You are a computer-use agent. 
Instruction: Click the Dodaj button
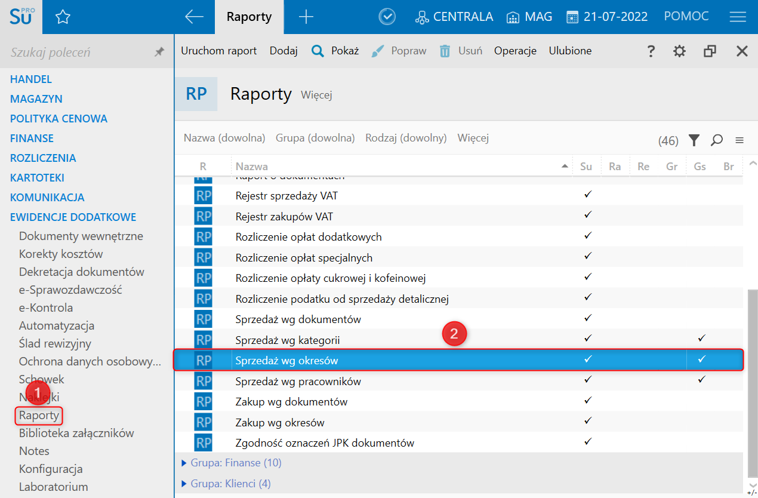click(284, 51)
